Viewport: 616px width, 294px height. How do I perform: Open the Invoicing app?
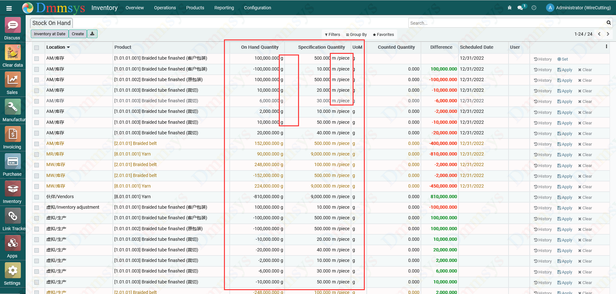coord(12,138)
